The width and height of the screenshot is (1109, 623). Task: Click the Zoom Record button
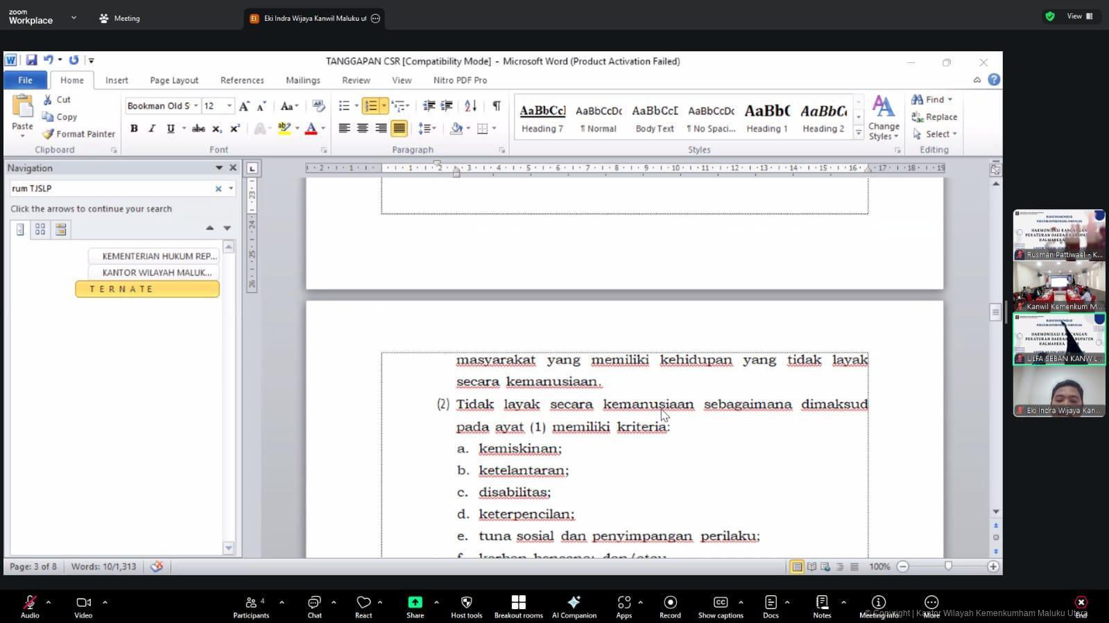click(670, 606)
